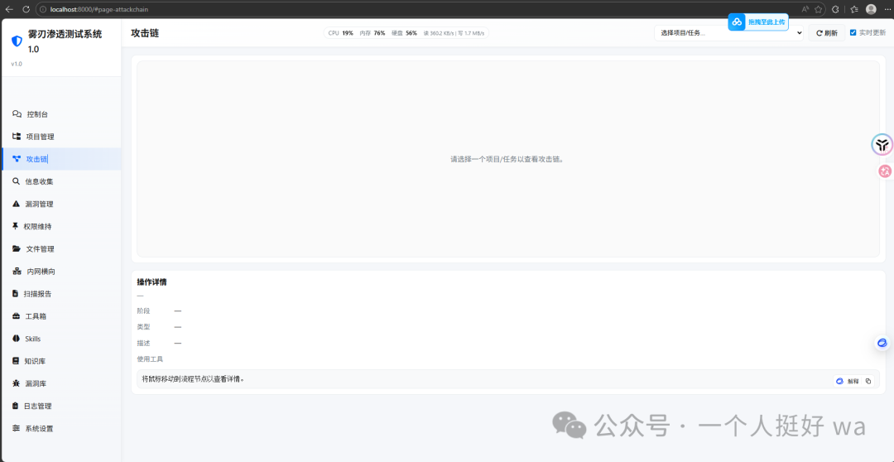Click the 扫描报告 document icon
The height and width of the screenshot is (462, 894).
[16, 294]
